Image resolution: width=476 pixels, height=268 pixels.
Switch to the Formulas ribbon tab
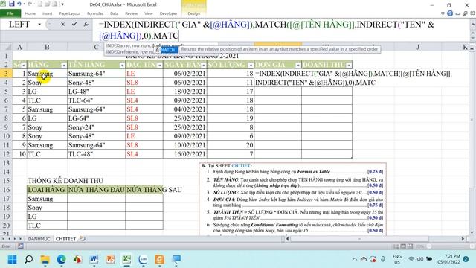tap(95, 13)
